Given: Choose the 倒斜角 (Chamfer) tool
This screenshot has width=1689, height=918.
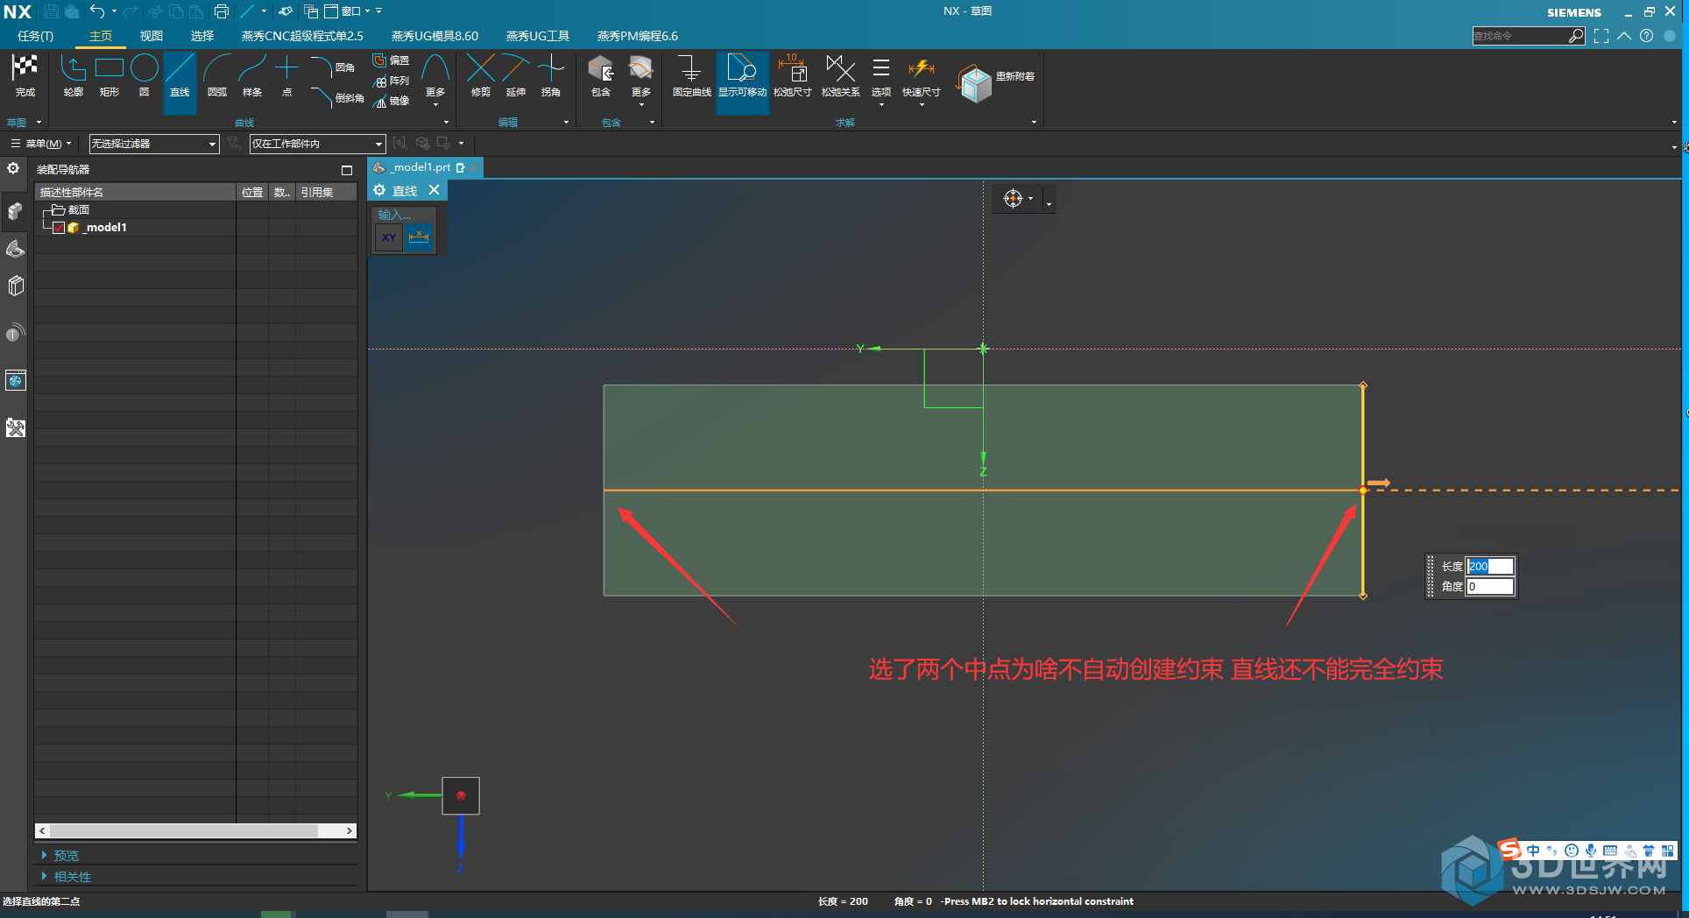Looking at the screenshot, I should click(x=336, y=97).
